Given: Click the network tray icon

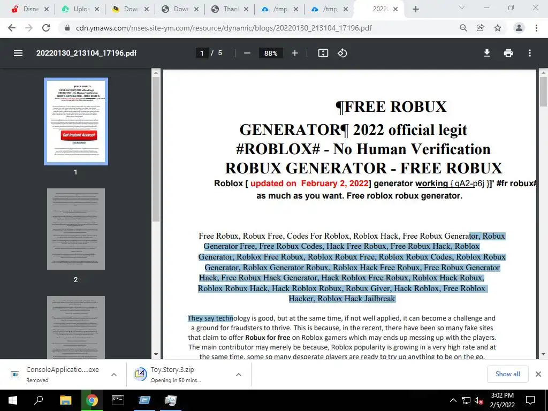Looking at the screenshot, I should point(466,400).
